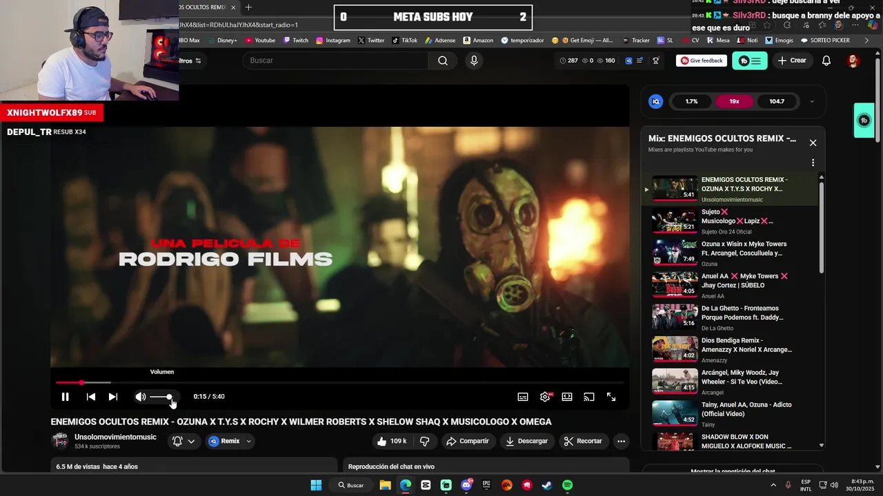Open the account avatar menu
Image resolution: width=883 pixels, height=496 pixels.
point(853,61)
